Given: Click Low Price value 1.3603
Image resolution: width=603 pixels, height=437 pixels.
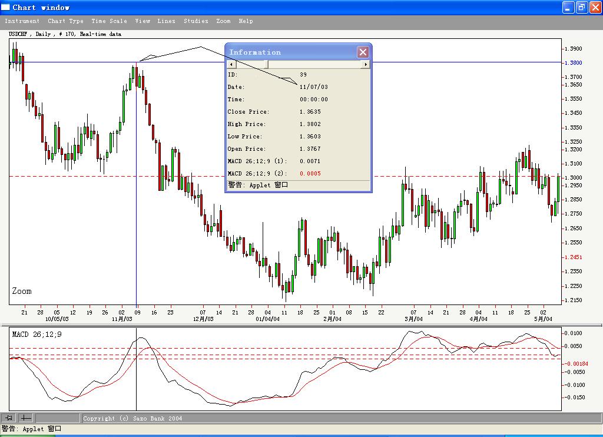Looking at the screenshot, I should point(310,136).
